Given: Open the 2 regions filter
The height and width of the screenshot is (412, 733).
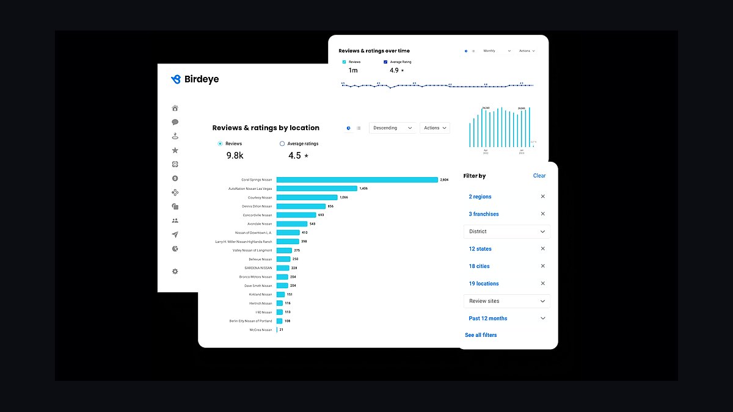Looking at the screenshot, I should click(480, 197).
